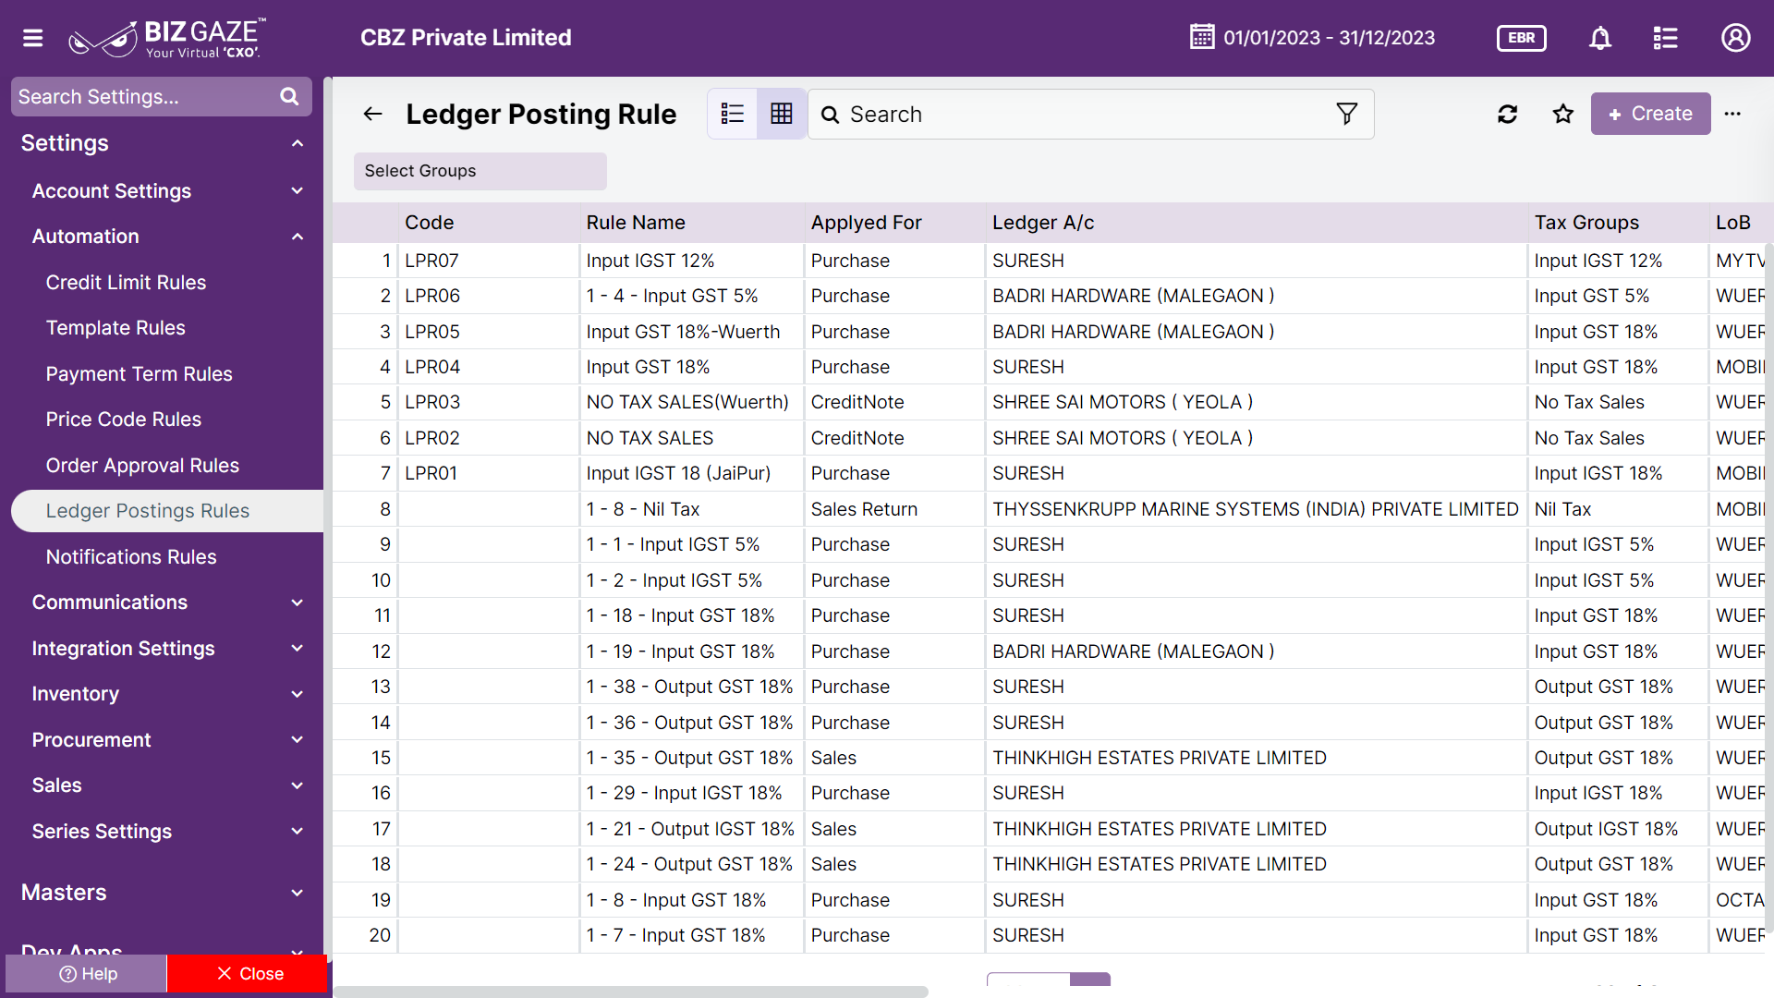
Task: Open the user profile icon
Action: pos(1735,38)
